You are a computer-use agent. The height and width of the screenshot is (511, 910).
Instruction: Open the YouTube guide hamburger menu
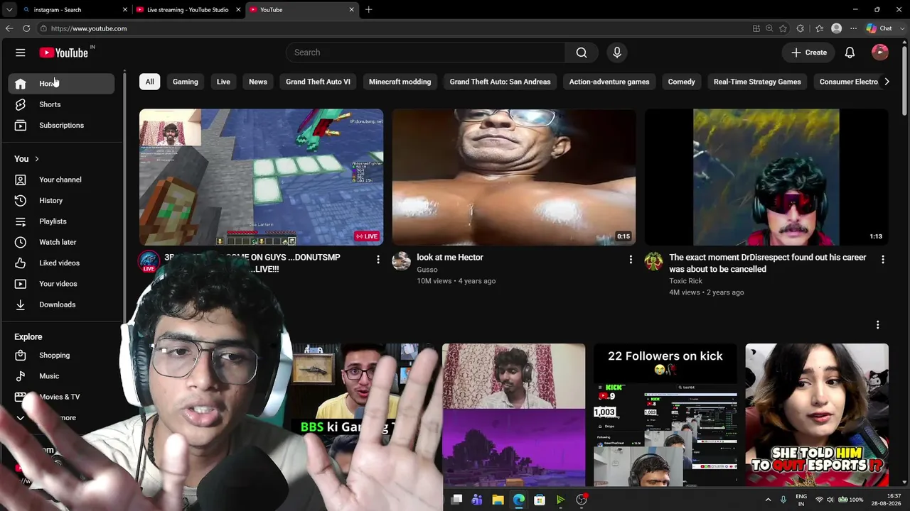(x=21, y=53)
